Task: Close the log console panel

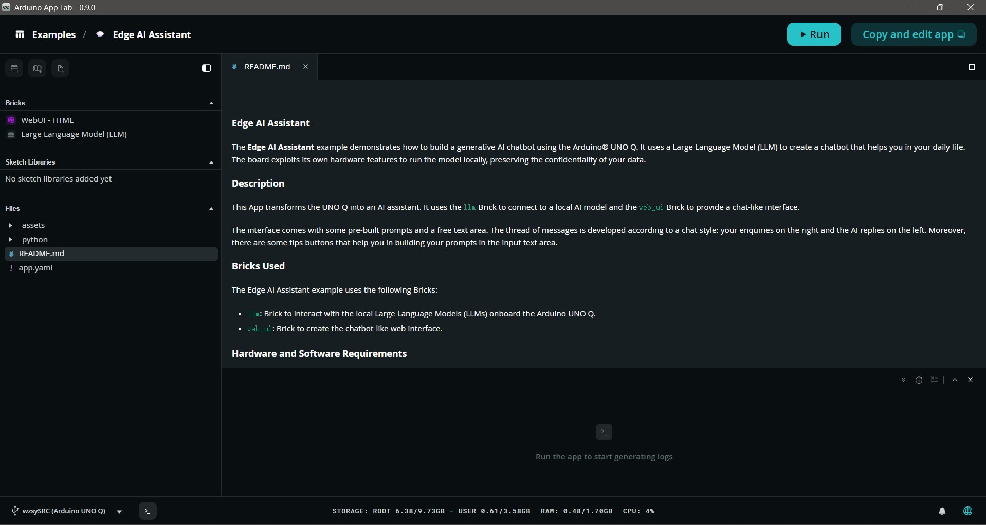Action: pos(971,380)
